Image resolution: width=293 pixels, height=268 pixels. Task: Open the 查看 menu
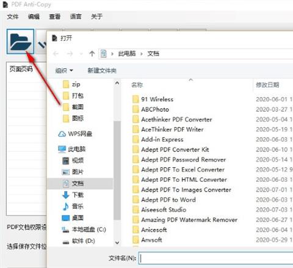pos(55,16)
